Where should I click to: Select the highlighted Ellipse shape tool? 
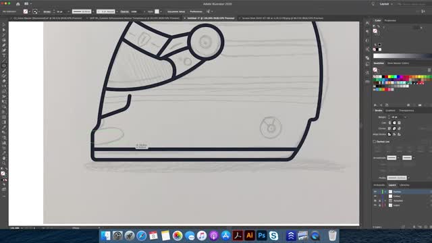(x=4, y=65)
